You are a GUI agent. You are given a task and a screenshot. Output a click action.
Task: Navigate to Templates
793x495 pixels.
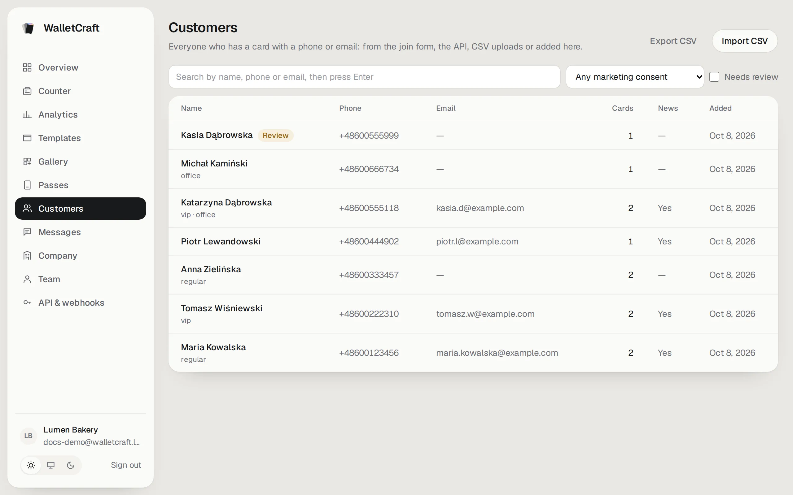[80, 138]
